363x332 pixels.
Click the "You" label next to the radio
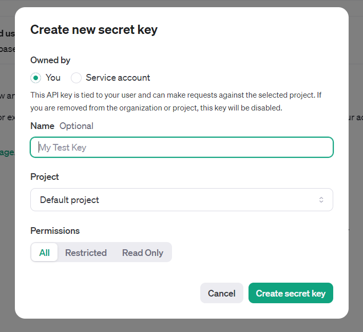tap(53, 78)
